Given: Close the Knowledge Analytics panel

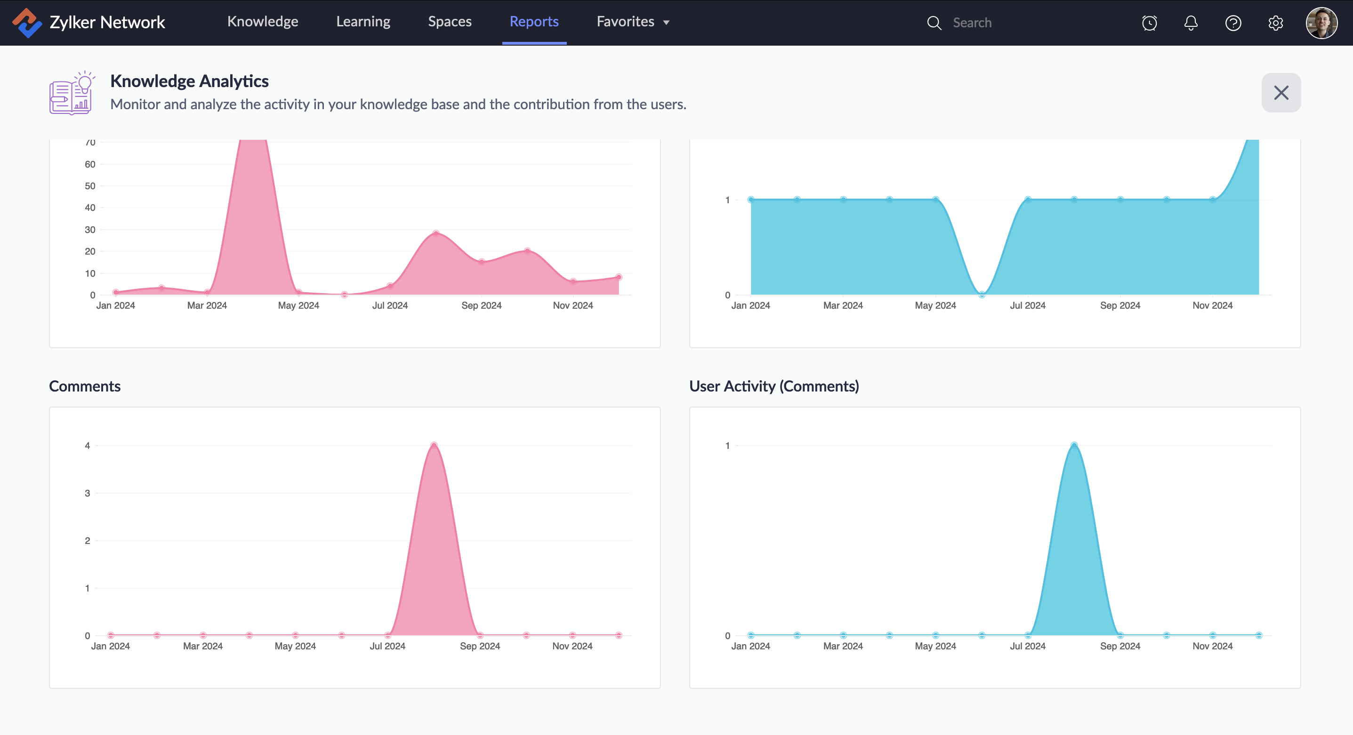Looking at the screenshot, I should [x=1281, y=92].
